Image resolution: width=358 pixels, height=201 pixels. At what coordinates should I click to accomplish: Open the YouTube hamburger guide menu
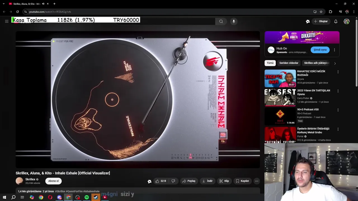[x=7, y=21]
